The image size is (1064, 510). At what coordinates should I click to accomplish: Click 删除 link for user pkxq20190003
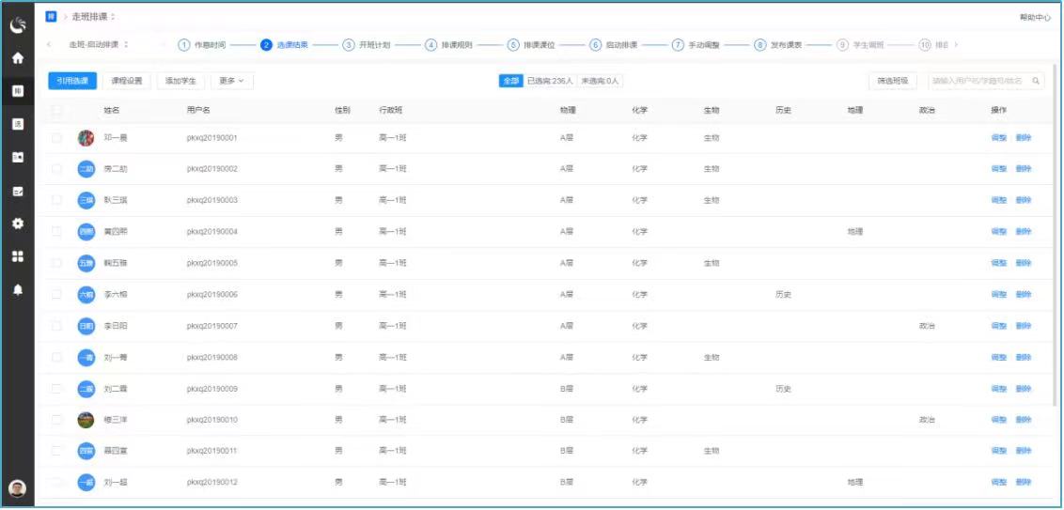point(1023,200)
